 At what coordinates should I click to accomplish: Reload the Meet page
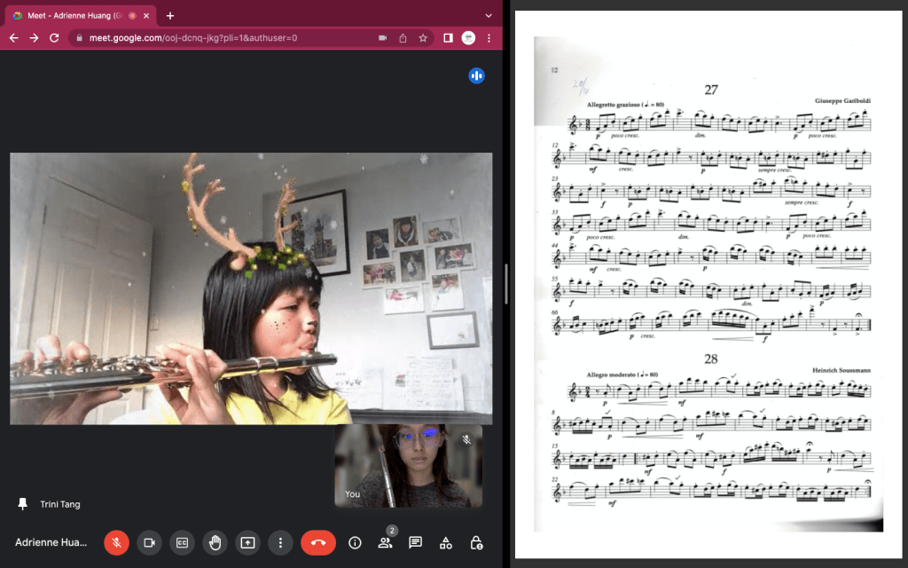point(54,38)
